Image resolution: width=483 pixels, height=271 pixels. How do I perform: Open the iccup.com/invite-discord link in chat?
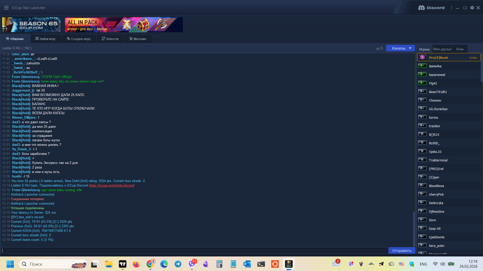[x=112, y=185]
